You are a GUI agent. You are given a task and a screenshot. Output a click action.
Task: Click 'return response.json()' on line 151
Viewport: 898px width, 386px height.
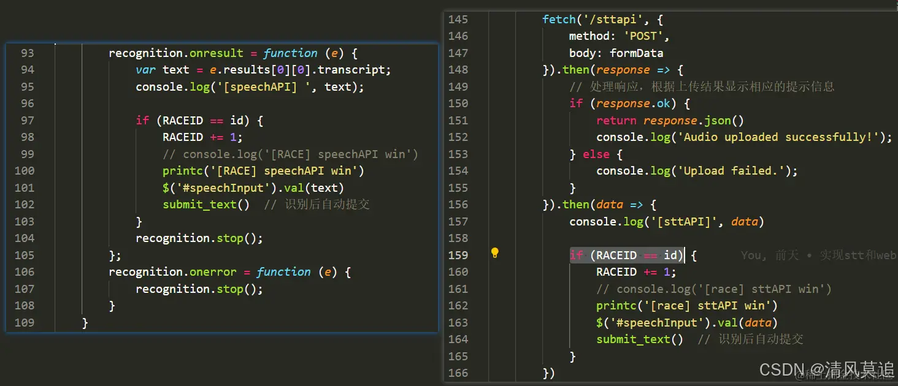click(670, 121)
